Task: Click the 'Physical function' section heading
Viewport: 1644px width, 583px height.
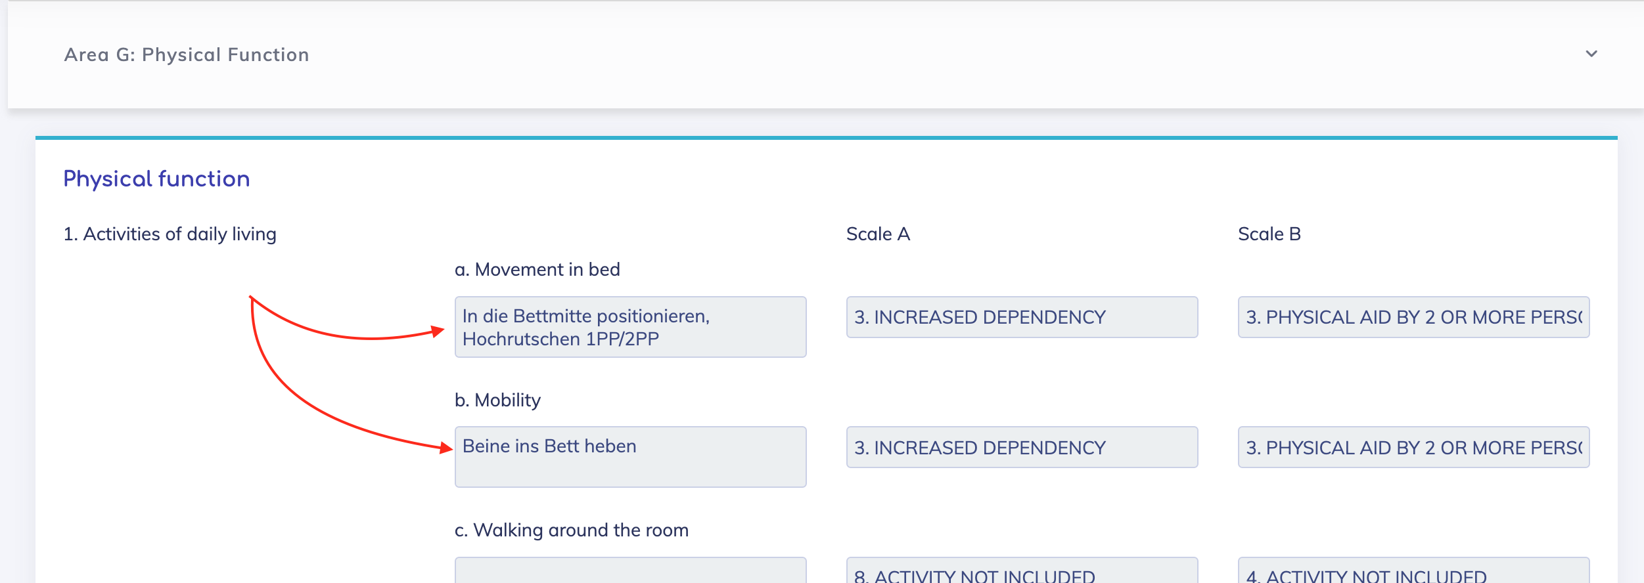Action: point(156,179)
